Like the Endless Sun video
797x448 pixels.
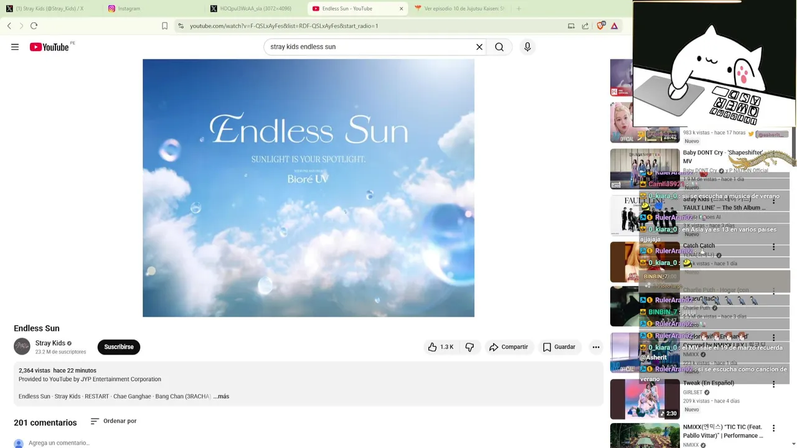440,347
